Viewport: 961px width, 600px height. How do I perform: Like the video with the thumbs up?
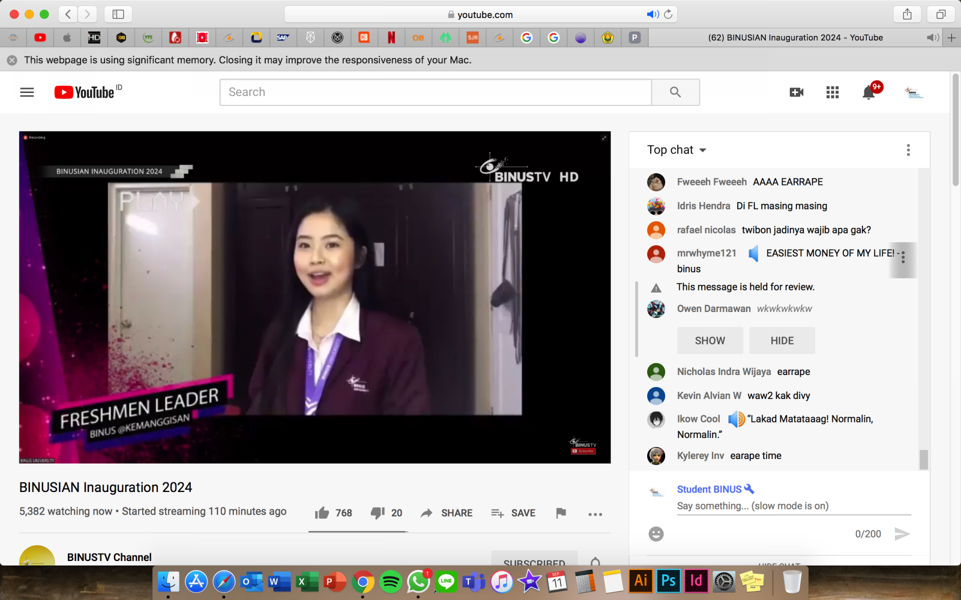(322, 512)
